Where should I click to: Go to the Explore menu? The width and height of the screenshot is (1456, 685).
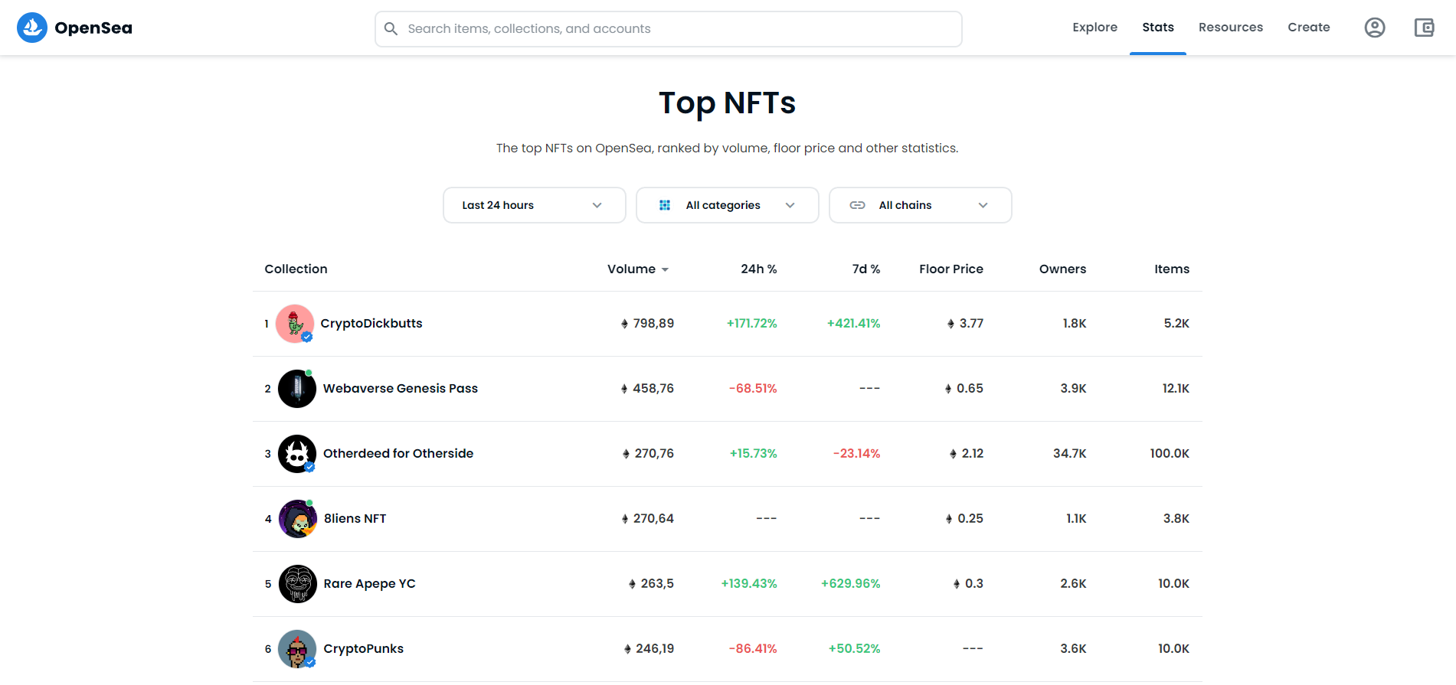pyautogui.click(x=1094, y=28)
